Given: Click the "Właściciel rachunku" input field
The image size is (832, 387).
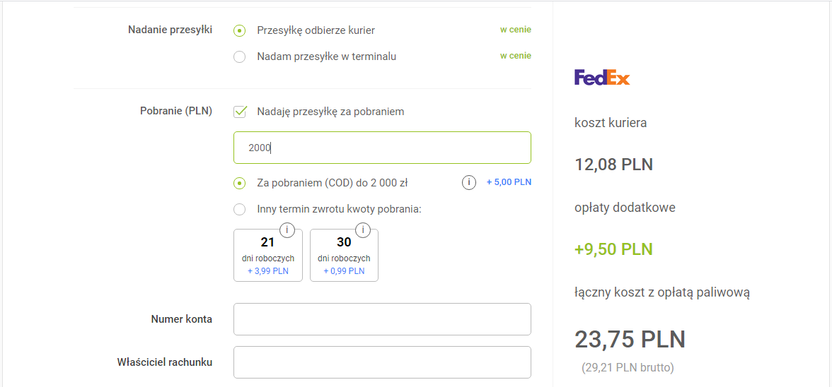Looking at the screenshot, I should click(x=382, y=362).
